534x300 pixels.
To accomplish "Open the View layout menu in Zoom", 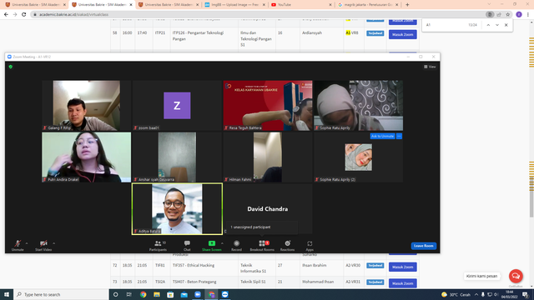I will 430,67.
